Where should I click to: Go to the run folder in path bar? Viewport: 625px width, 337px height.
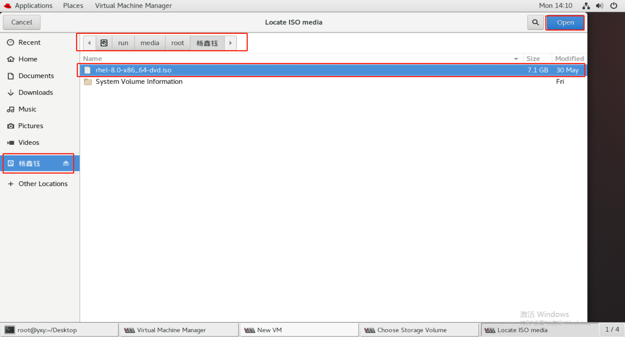click(123, 43)
